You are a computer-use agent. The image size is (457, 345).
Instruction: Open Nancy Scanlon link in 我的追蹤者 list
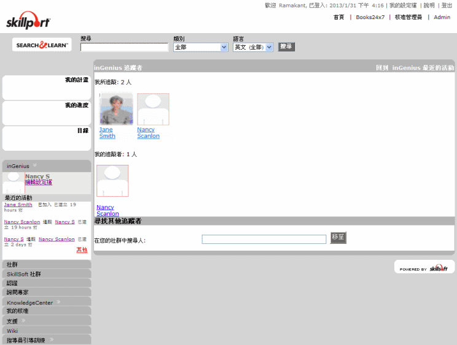point(107,210)
